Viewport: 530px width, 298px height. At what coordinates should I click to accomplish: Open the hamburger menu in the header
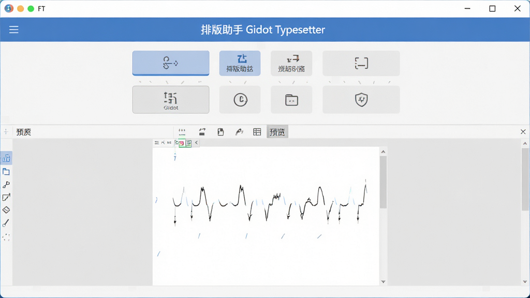click(14, 29)
